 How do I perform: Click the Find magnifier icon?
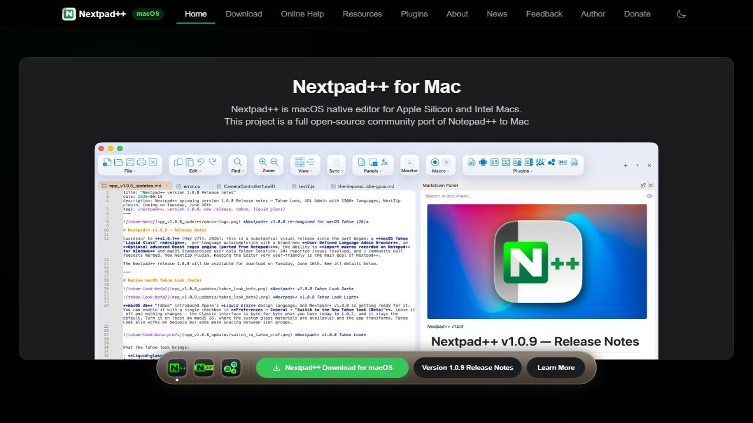click(x=238, y=162)
